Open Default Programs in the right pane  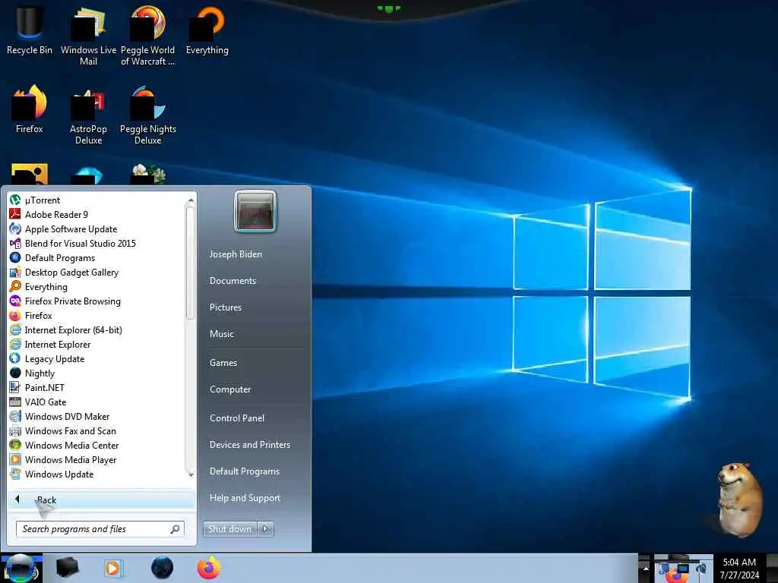tap(245, 471)
